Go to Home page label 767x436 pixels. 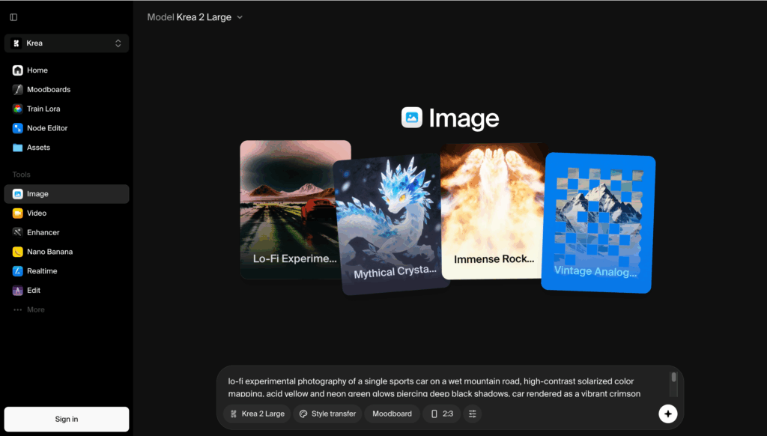click(x=37, y=70)
